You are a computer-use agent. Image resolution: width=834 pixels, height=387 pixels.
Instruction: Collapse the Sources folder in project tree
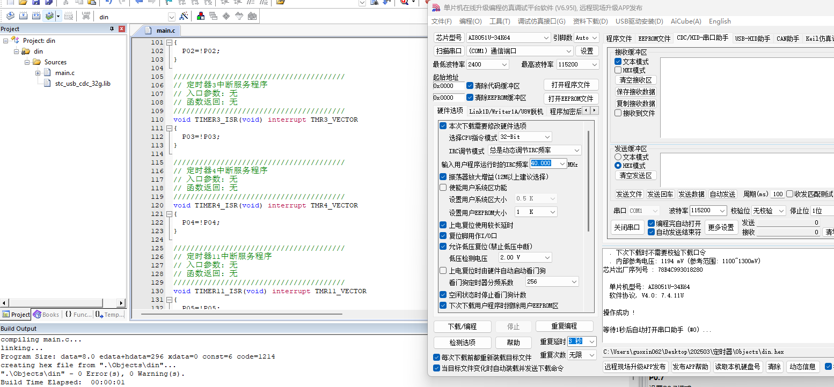coord(26,62)
